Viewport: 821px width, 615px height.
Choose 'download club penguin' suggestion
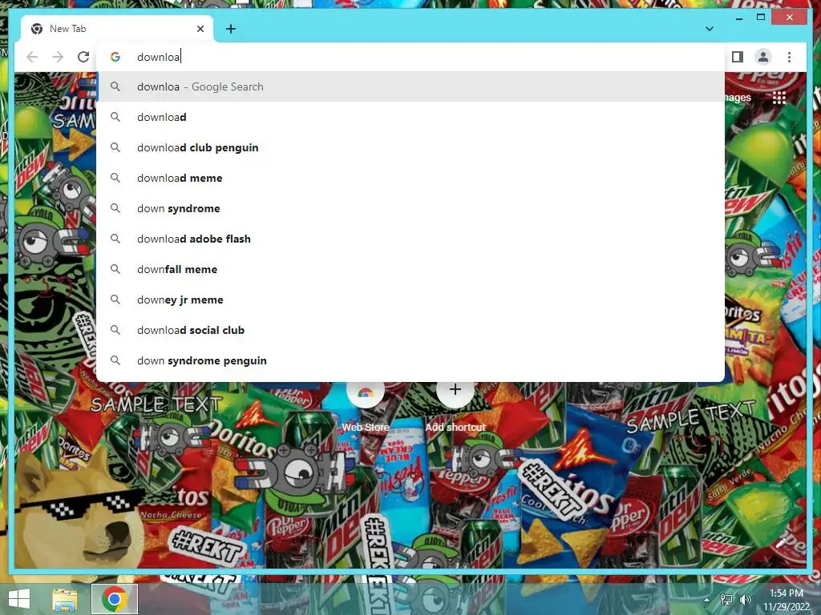[x=411, y=147]
